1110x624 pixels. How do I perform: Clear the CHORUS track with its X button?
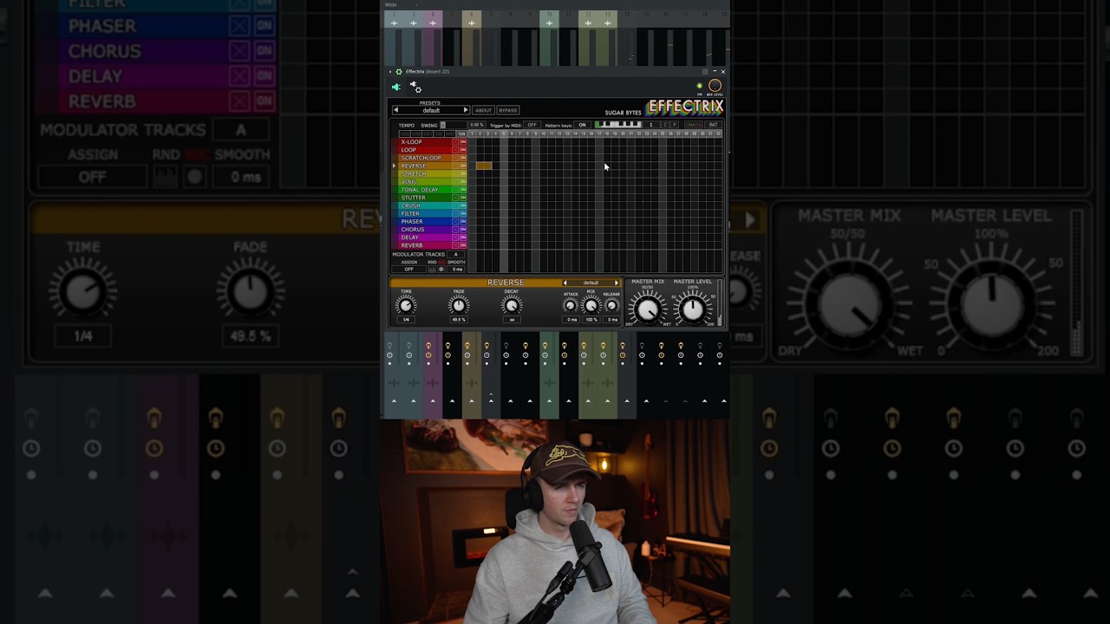click(456, 229)
